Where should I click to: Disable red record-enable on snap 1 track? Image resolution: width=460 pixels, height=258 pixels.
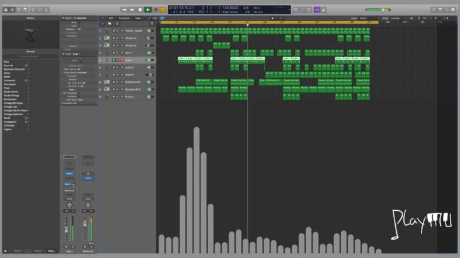click(x=122, y=60)
